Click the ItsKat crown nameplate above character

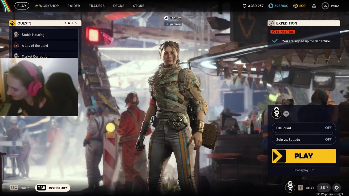point(173,18)
